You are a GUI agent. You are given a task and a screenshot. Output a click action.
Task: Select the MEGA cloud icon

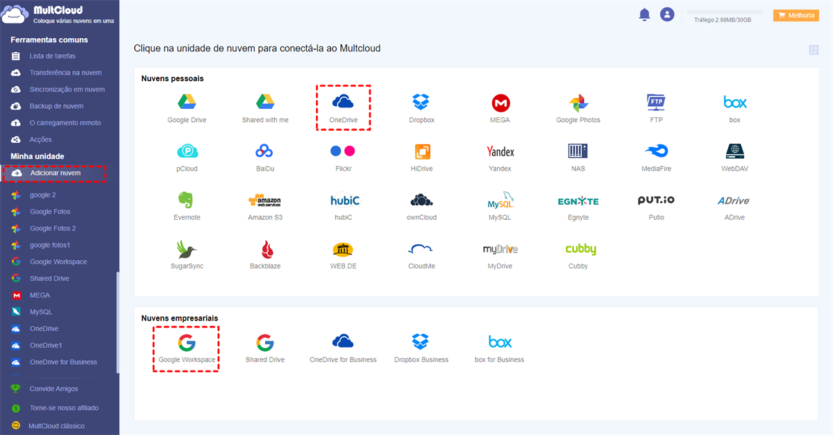click(x=500, y=108)
